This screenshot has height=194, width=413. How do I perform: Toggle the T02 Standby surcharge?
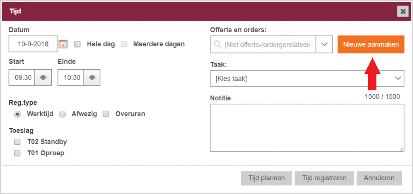coord(17,142)
